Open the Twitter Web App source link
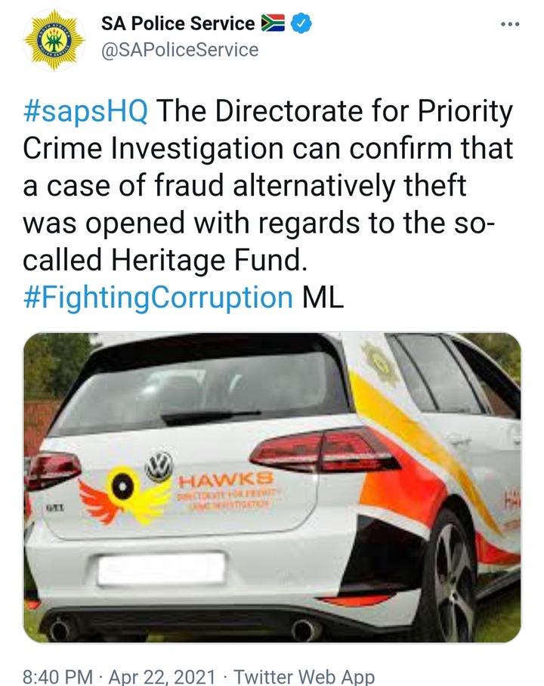Image resolution: width=544 pixels, height=686 pixels. click(x=304, y=676)
